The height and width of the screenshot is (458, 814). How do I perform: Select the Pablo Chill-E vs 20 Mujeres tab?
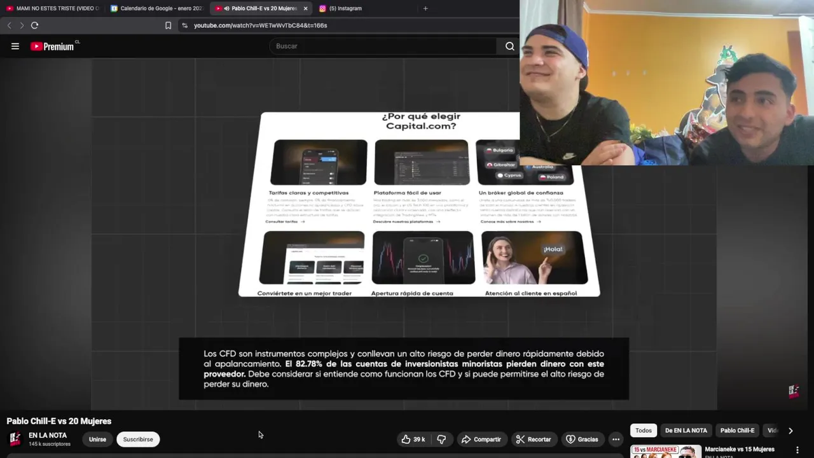point(260,8)
